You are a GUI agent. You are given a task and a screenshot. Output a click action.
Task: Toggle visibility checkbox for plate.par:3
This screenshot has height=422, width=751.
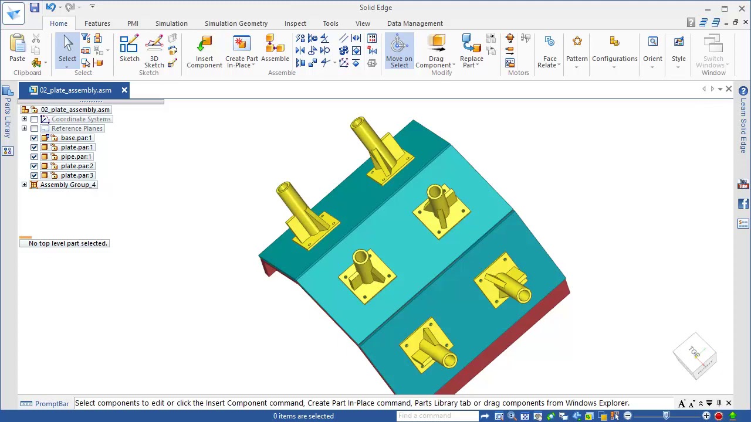(x=34, y=175)
